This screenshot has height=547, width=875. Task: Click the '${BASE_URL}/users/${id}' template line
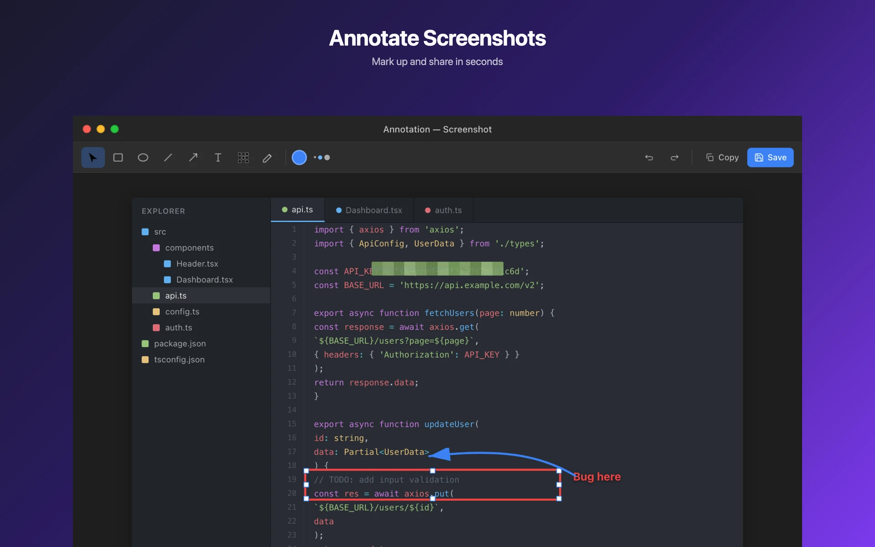pos(379,507)
